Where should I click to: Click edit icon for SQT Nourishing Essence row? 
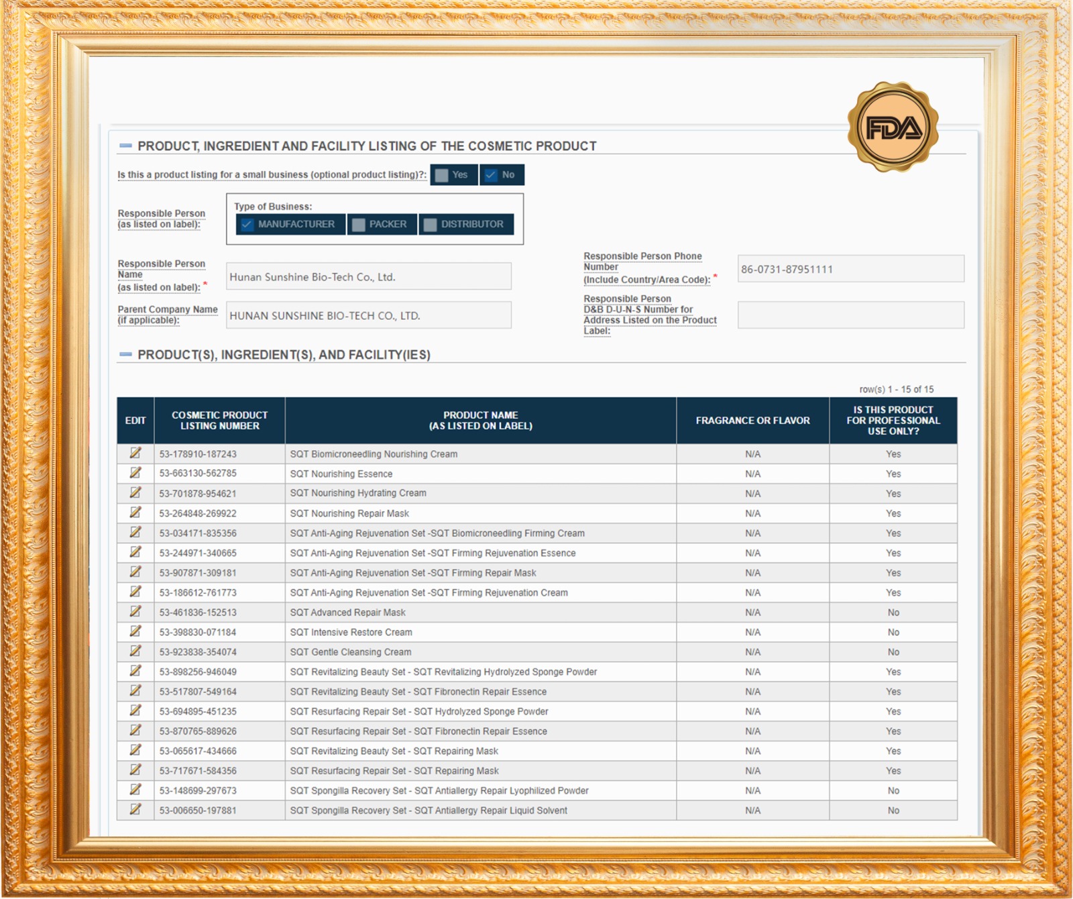click(x=135, y=473)
